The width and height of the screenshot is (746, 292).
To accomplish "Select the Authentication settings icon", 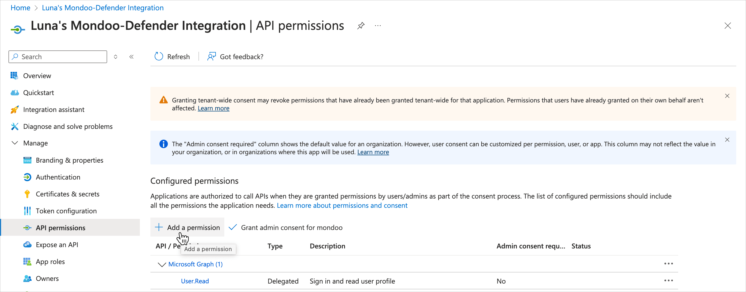I will click(x=27, y=177).
